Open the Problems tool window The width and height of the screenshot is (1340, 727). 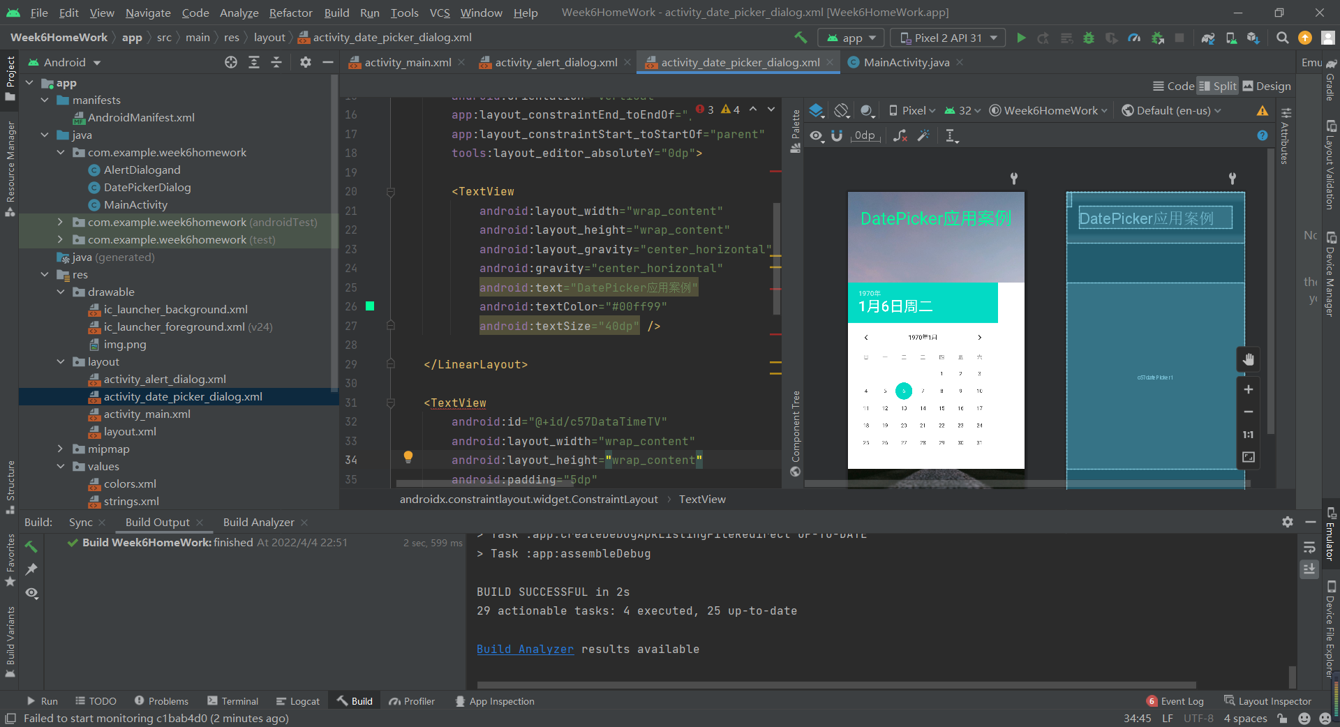[161, 701]
